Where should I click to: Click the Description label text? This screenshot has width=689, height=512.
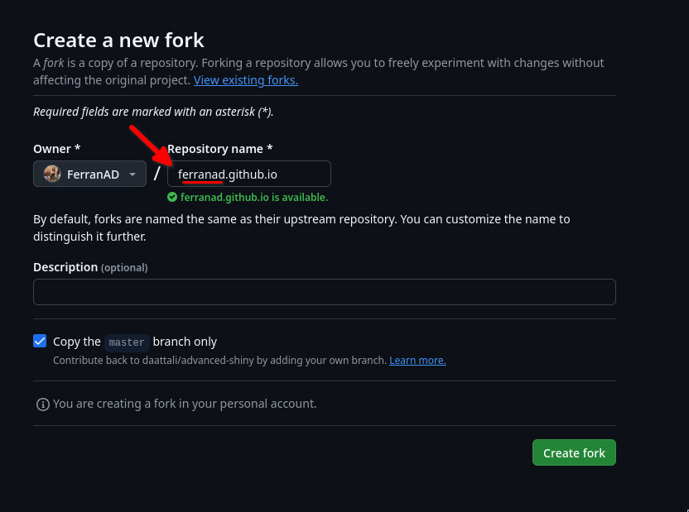[x=65, y=267]
